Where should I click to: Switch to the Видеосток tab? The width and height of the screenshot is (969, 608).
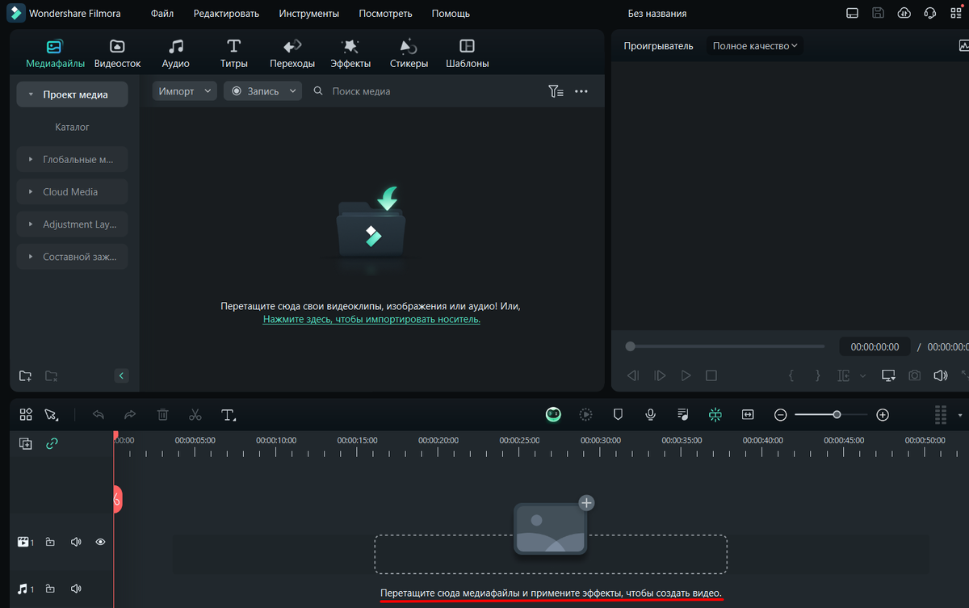pyautogui.click(x=117, y=53)
